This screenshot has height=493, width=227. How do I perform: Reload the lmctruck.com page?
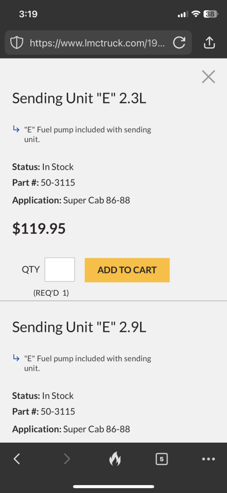pyautogui.click(x=179, y=42)
